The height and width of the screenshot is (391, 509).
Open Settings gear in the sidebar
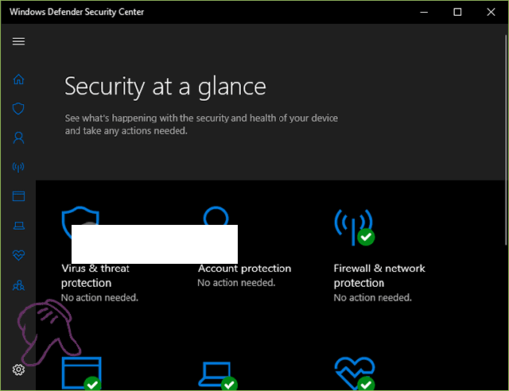click(x=18, y=370)
